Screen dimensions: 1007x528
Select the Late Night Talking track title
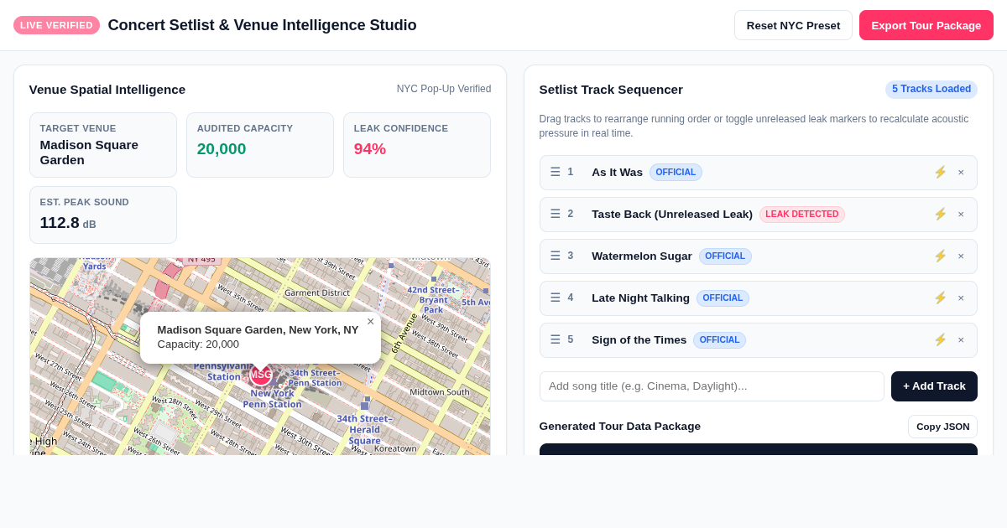(640, 298)
